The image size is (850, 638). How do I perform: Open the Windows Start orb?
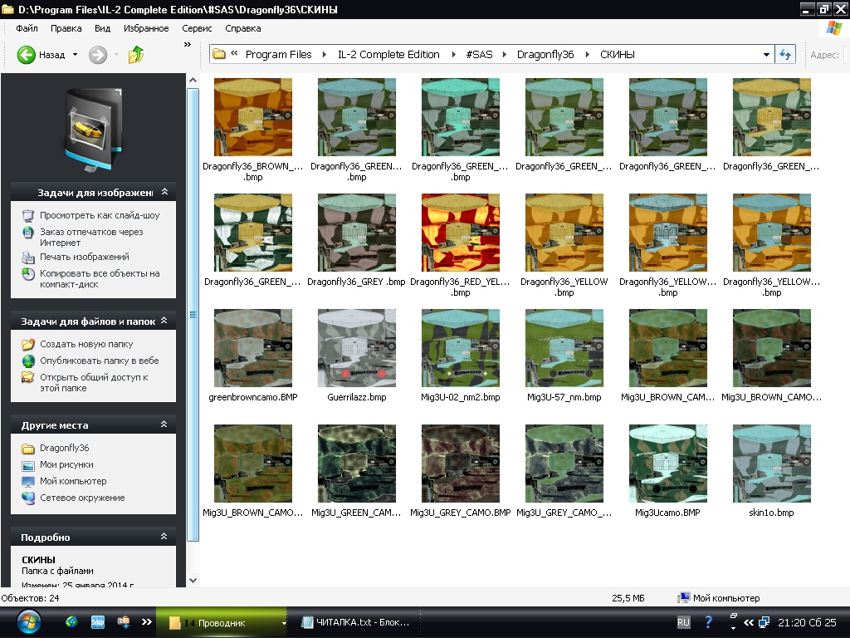[28, 622]
